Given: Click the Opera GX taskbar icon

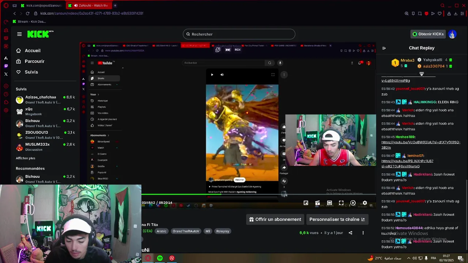Looking at the screenshot, I should (148, 258).
